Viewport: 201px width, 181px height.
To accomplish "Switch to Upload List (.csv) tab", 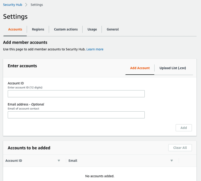I will (x=173, y=68).
